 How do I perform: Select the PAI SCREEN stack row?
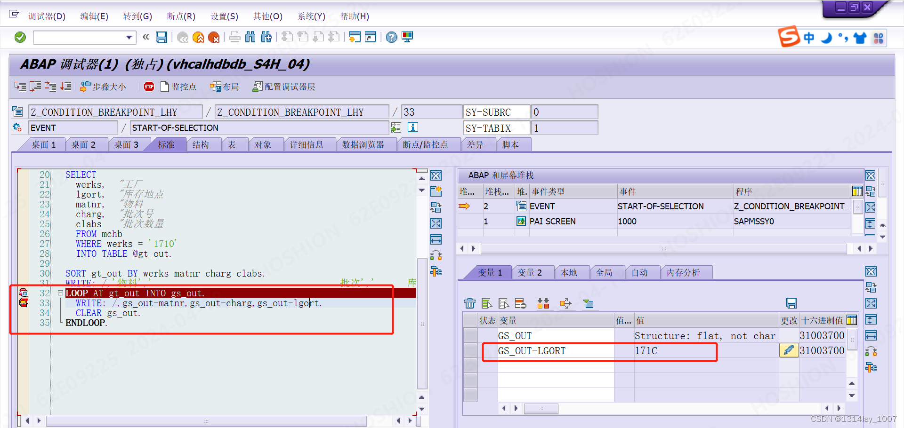point(654,221)
